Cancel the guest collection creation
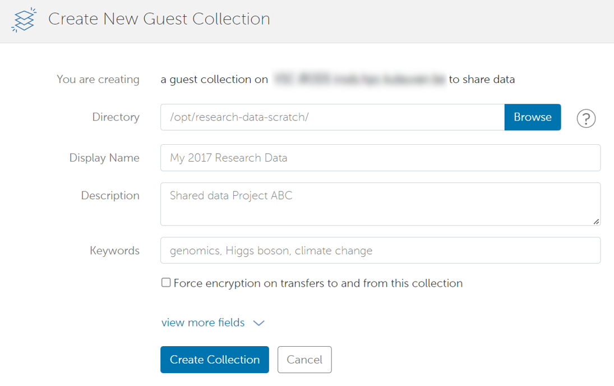This screenshot has height=386, width=614. [304, 360]
